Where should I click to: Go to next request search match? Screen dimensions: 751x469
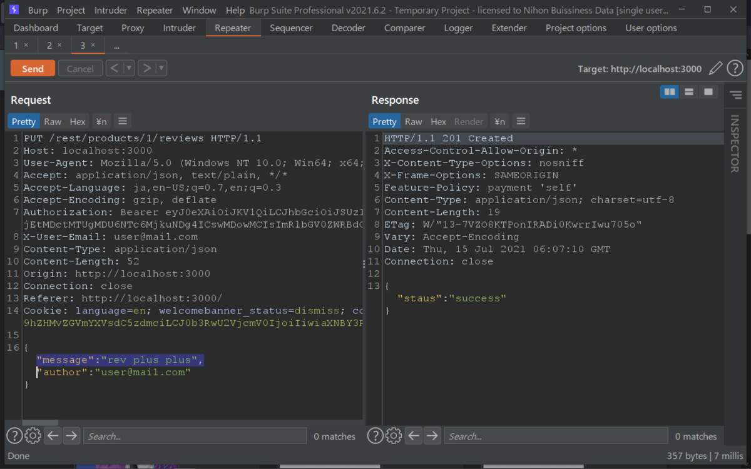(x=71, y=436)
